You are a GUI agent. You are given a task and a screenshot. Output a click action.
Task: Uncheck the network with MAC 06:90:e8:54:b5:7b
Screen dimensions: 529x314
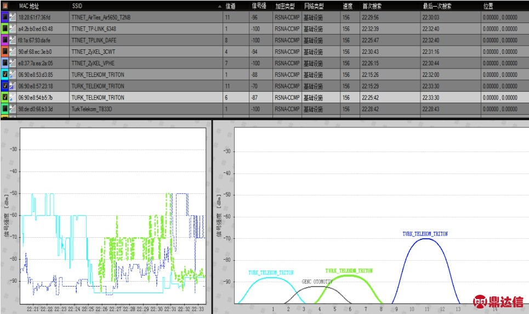click(5, 97)
